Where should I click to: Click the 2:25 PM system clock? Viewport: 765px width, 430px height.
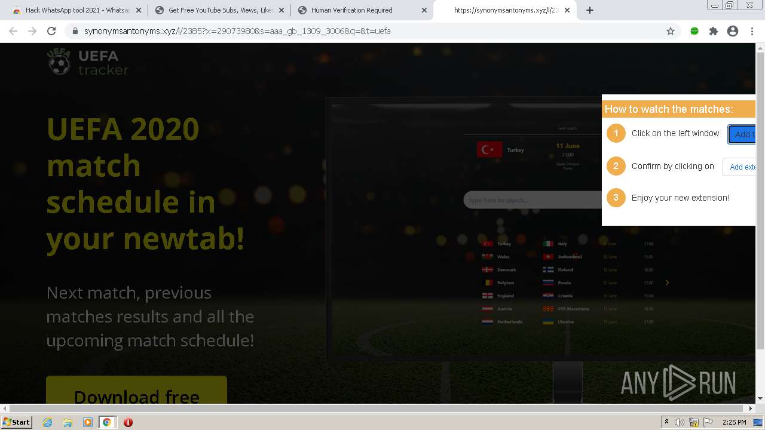(734, 422)
